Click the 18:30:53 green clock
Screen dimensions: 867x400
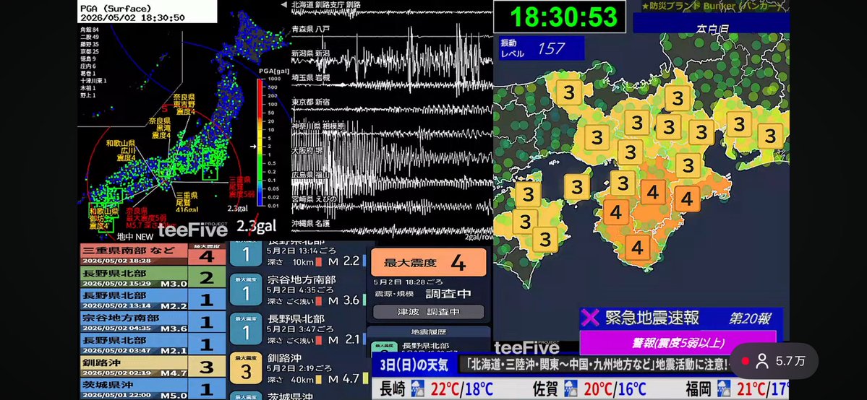[x=563, y=17]
